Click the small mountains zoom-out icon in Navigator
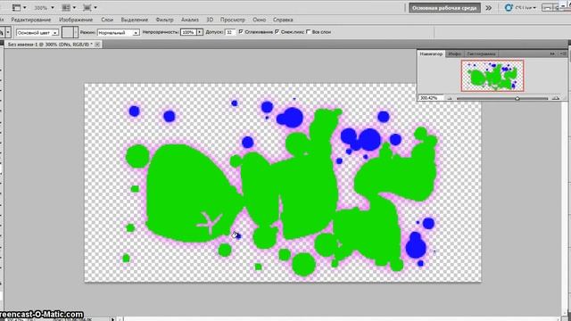 pos(450,98)
